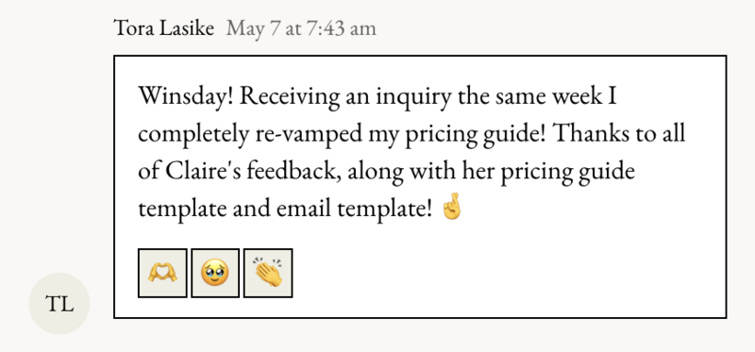Click the word re-vamped in the post
755x352 pixels.
306,134
